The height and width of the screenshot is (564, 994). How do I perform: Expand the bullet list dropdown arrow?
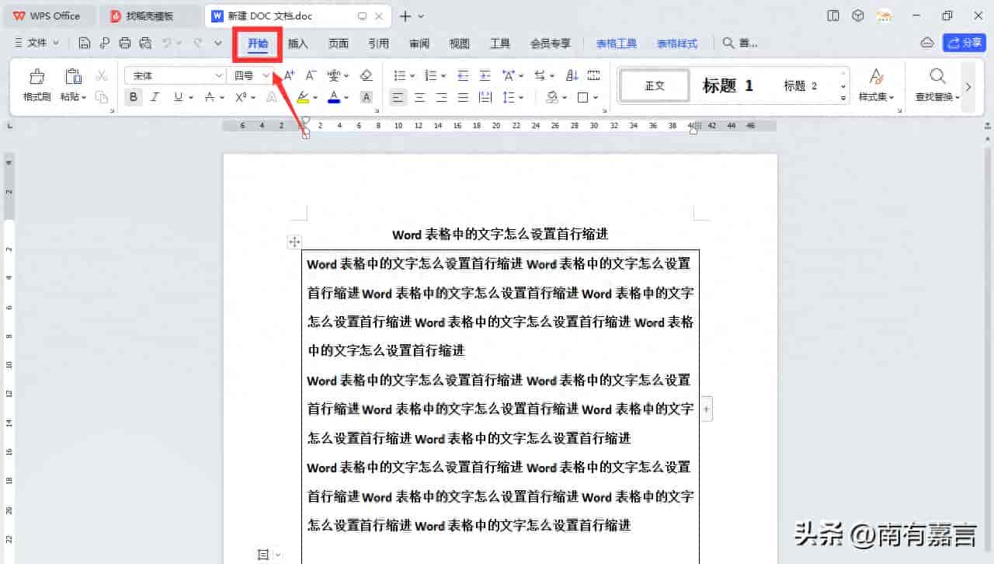click(412, 76)
